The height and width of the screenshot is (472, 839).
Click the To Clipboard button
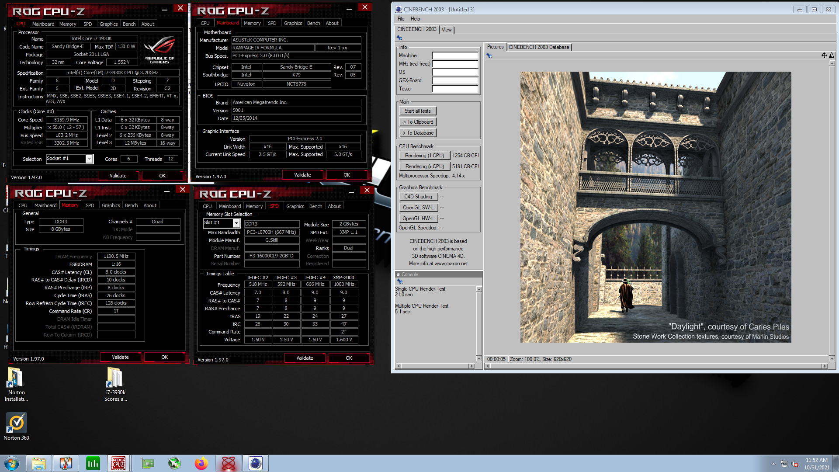[x=417, y=122]
